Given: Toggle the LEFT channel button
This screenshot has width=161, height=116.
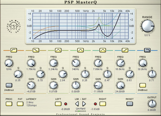Looking at the screenshot, I should click(x=58, y=104).
